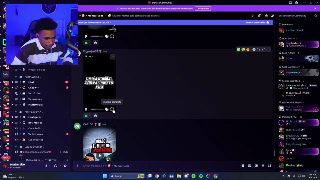Image resolution: width=320 pixels, height=180 pixels.
Task: Open user settings gear
Action: [x=65, y=166]
